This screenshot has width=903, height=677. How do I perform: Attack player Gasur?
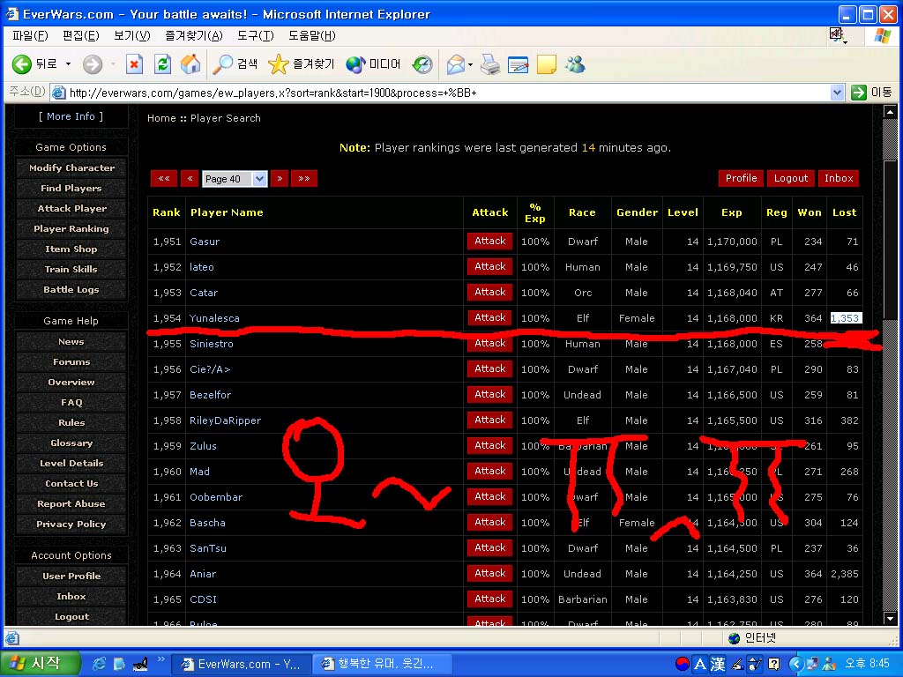(489, 242)
